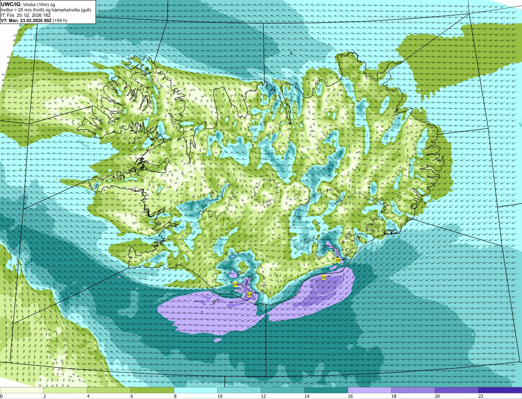This screenshot has height=399, width=522.
Task: Click the 12–14 m/s teal legend swatch
Action: point(283,390)
